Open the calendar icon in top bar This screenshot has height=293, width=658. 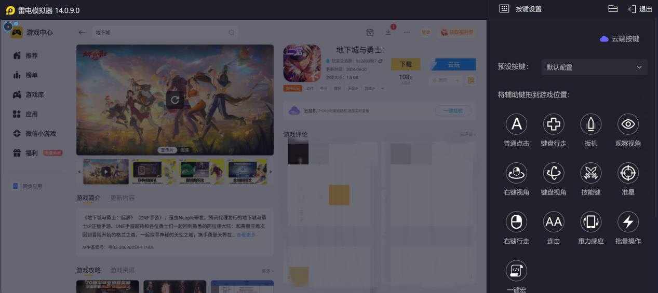pyautogui.click(x=370, y=32)
